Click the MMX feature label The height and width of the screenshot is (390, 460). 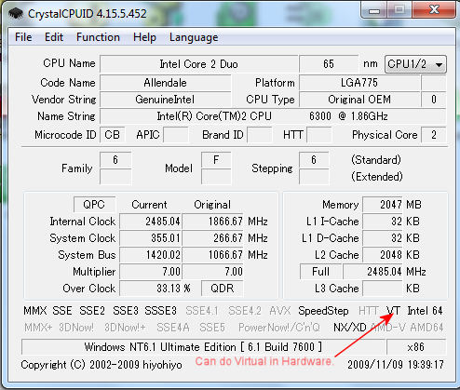pyautogui.click(x=35, y=311)
